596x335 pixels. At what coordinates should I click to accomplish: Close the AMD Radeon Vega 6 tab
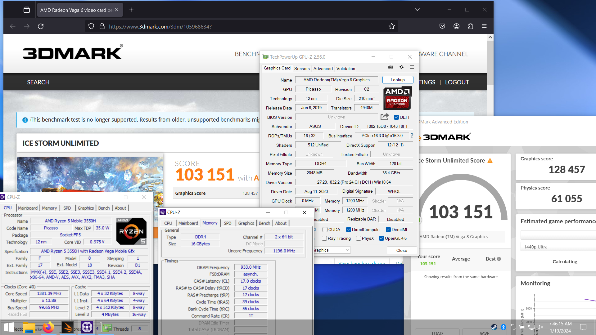pyautogui.click(x=116, y=10)
